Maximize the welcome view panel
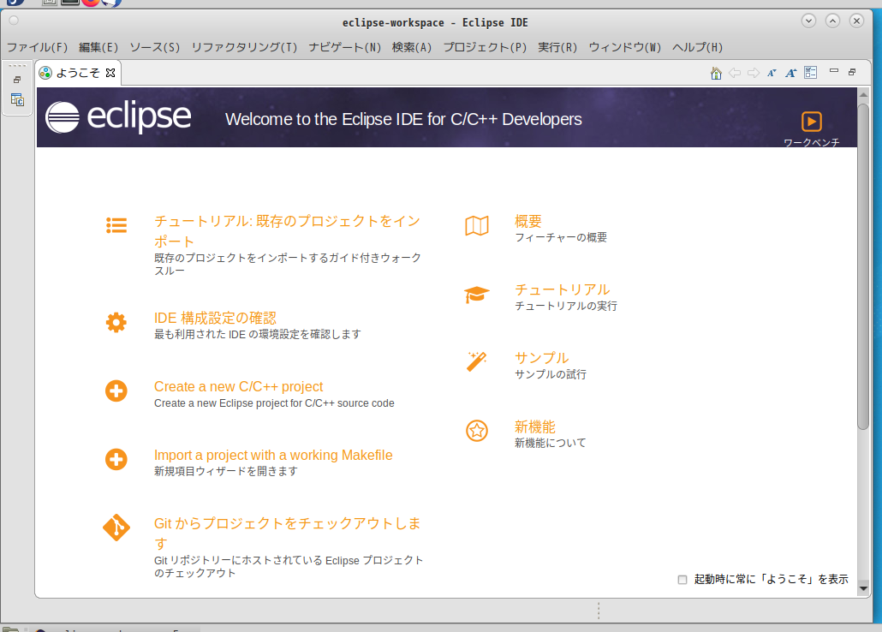The height and width of the screenshot is (632, 882). (x=853, y=72)
